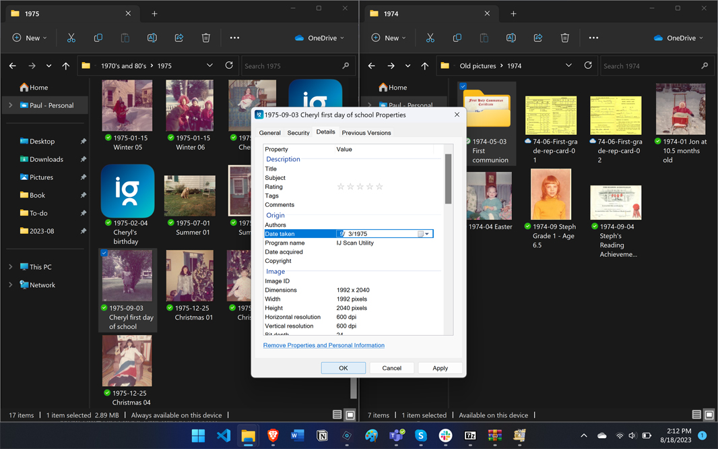Click Remove Properties and Personal Information link
718x449 pixels.
324,345
